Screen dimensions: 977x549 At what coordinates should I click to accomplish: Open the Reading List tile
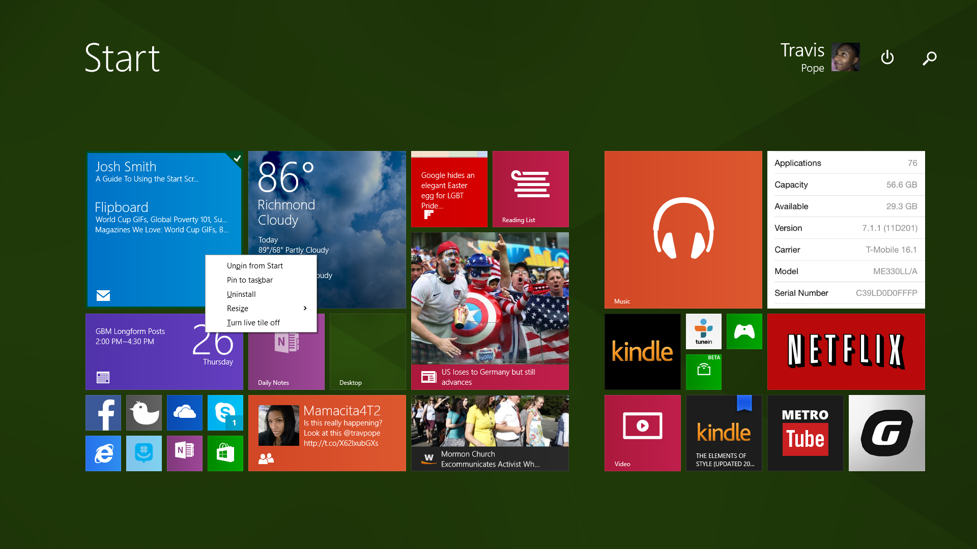pos(531,189)
